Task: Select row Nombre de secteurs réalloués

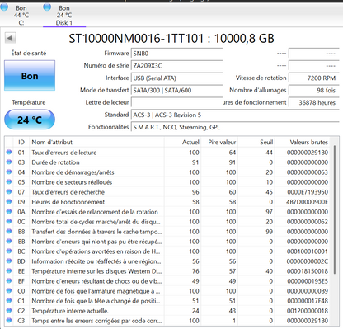Action: [x=167, y=182]
